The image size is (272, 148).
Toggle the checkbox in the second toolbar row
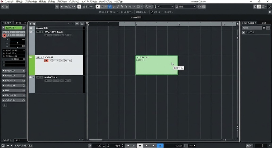click(152, 12)
